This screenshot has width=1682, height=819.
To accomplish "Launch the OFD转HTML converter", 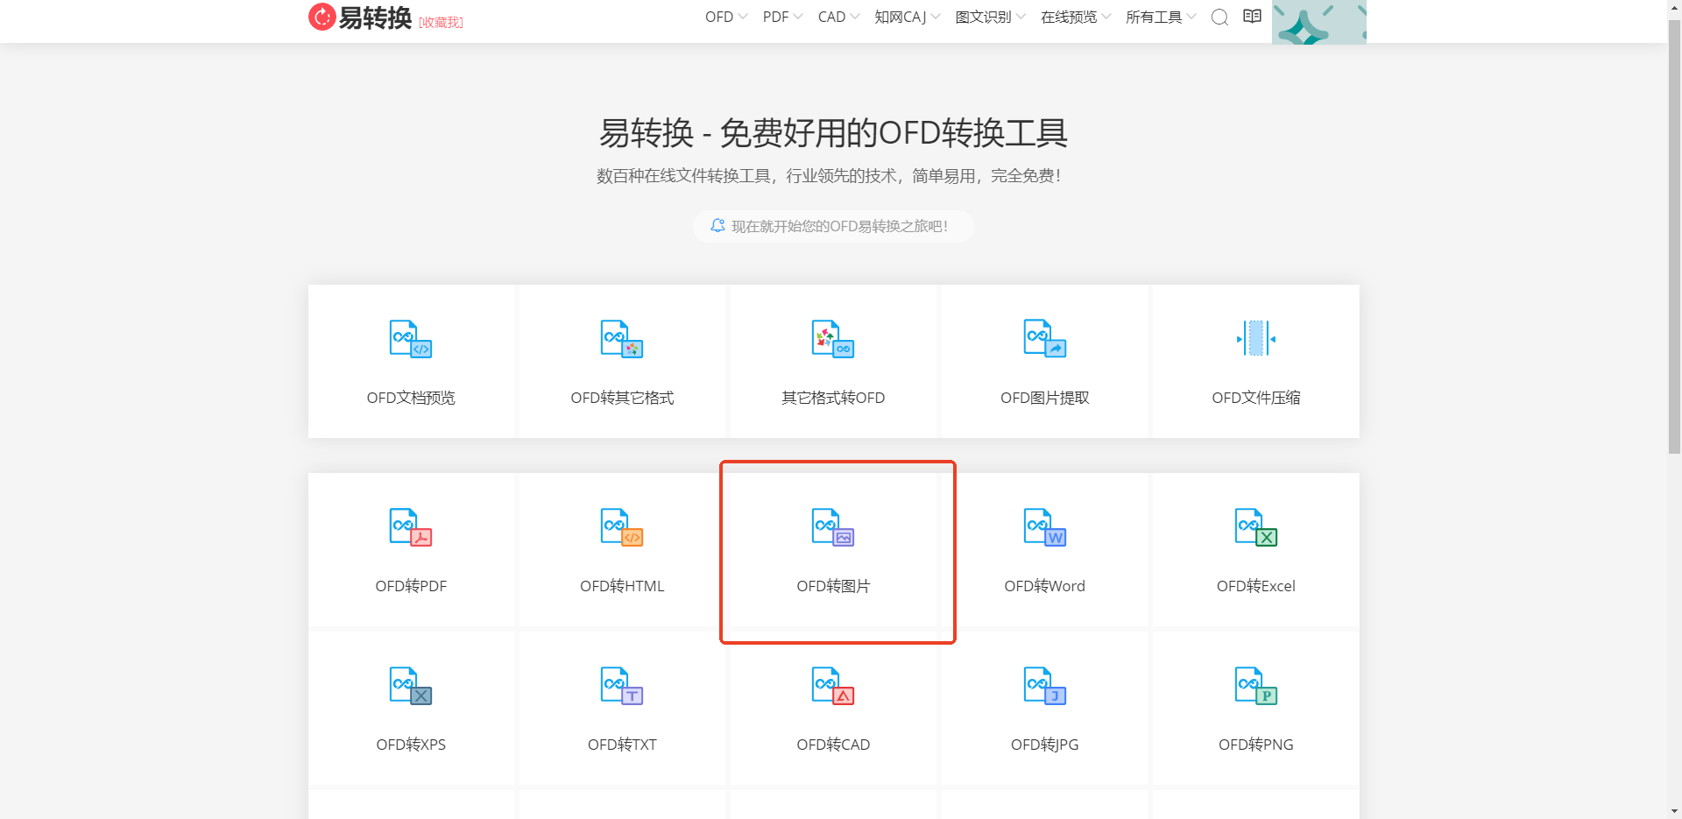I will coord(622,550).
